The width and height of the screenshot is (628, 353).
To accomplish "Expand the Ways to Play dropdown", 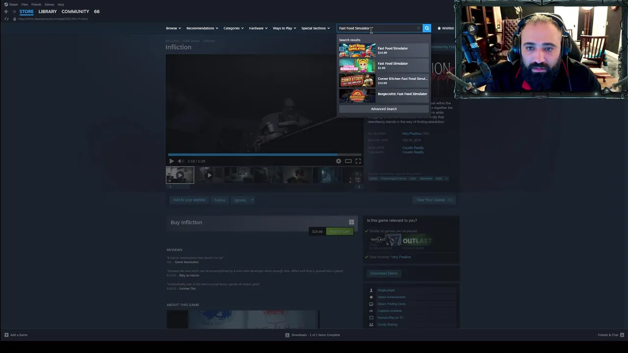I will (285, 28).
